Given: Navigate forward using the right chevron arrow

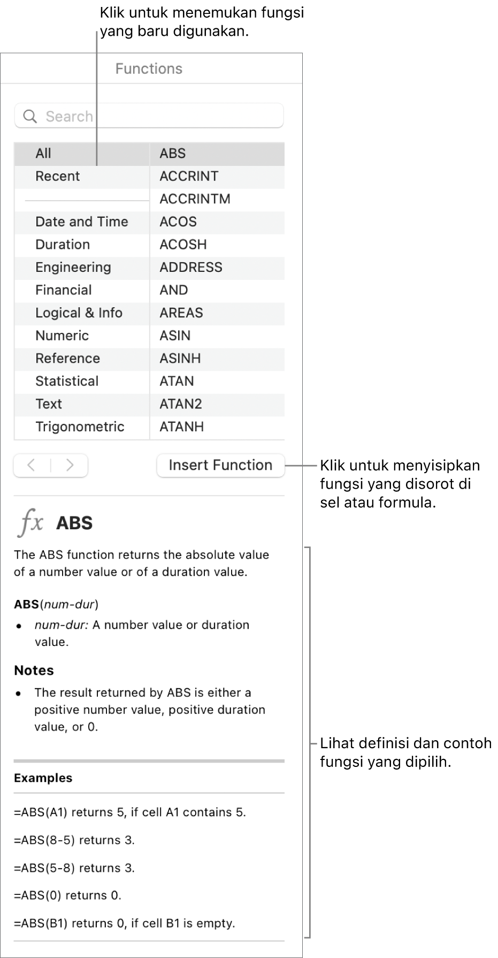Looking at the screenshot, I should click(x=70, y=465).
